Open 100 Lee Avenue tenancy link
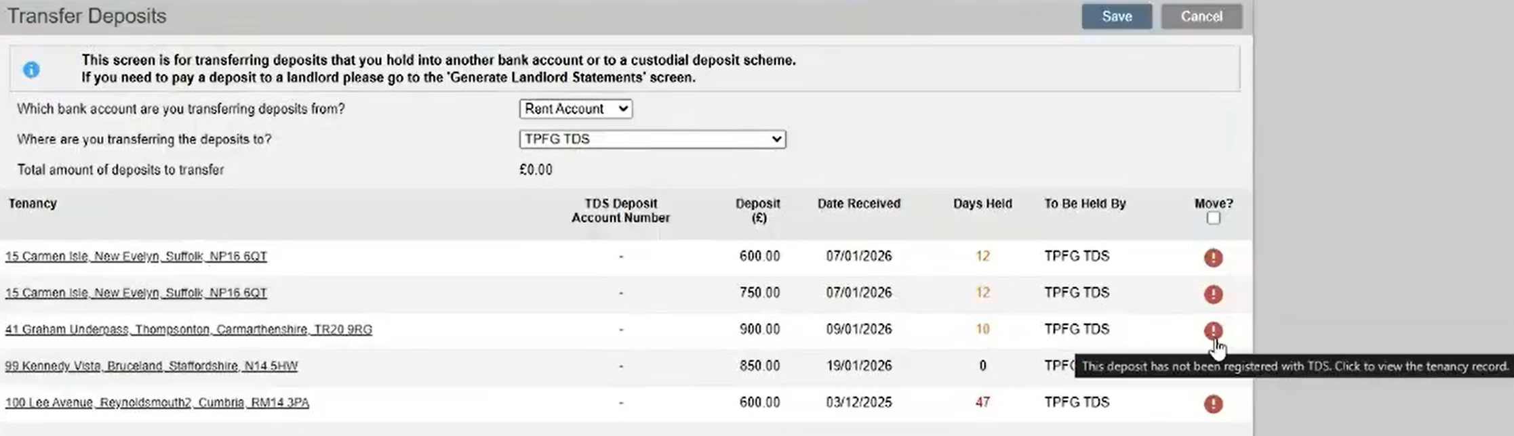The width and height of the screenshot is (1514, 436). click(157, 402)
